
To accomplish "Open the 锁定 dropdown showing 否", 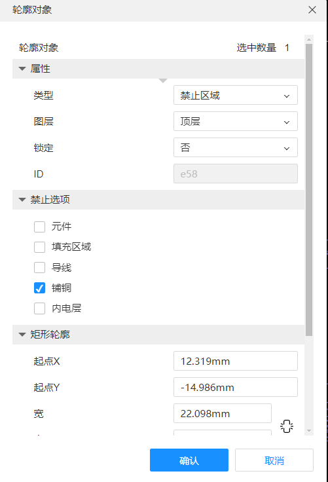I will click(x=236, y=147).
